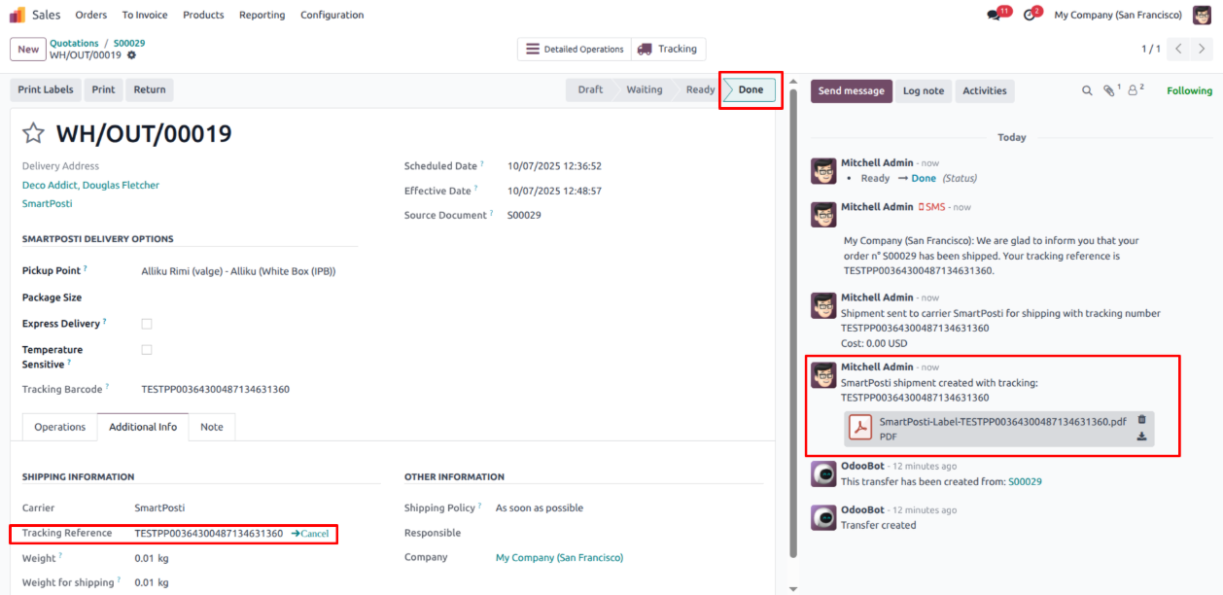This screenshot has width=1223, height=595.
Task: Search chatter messages with magnifier icon
Action: [x=1087, y=90]
